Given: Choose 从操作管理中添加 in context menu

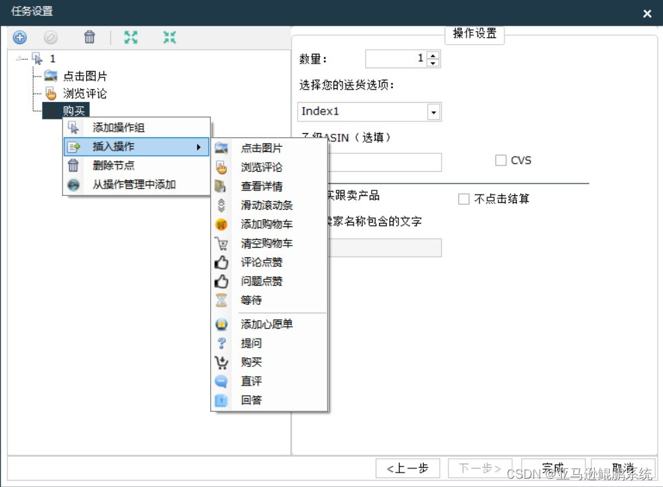Looking at the screenshot, I should click(136, 184).
